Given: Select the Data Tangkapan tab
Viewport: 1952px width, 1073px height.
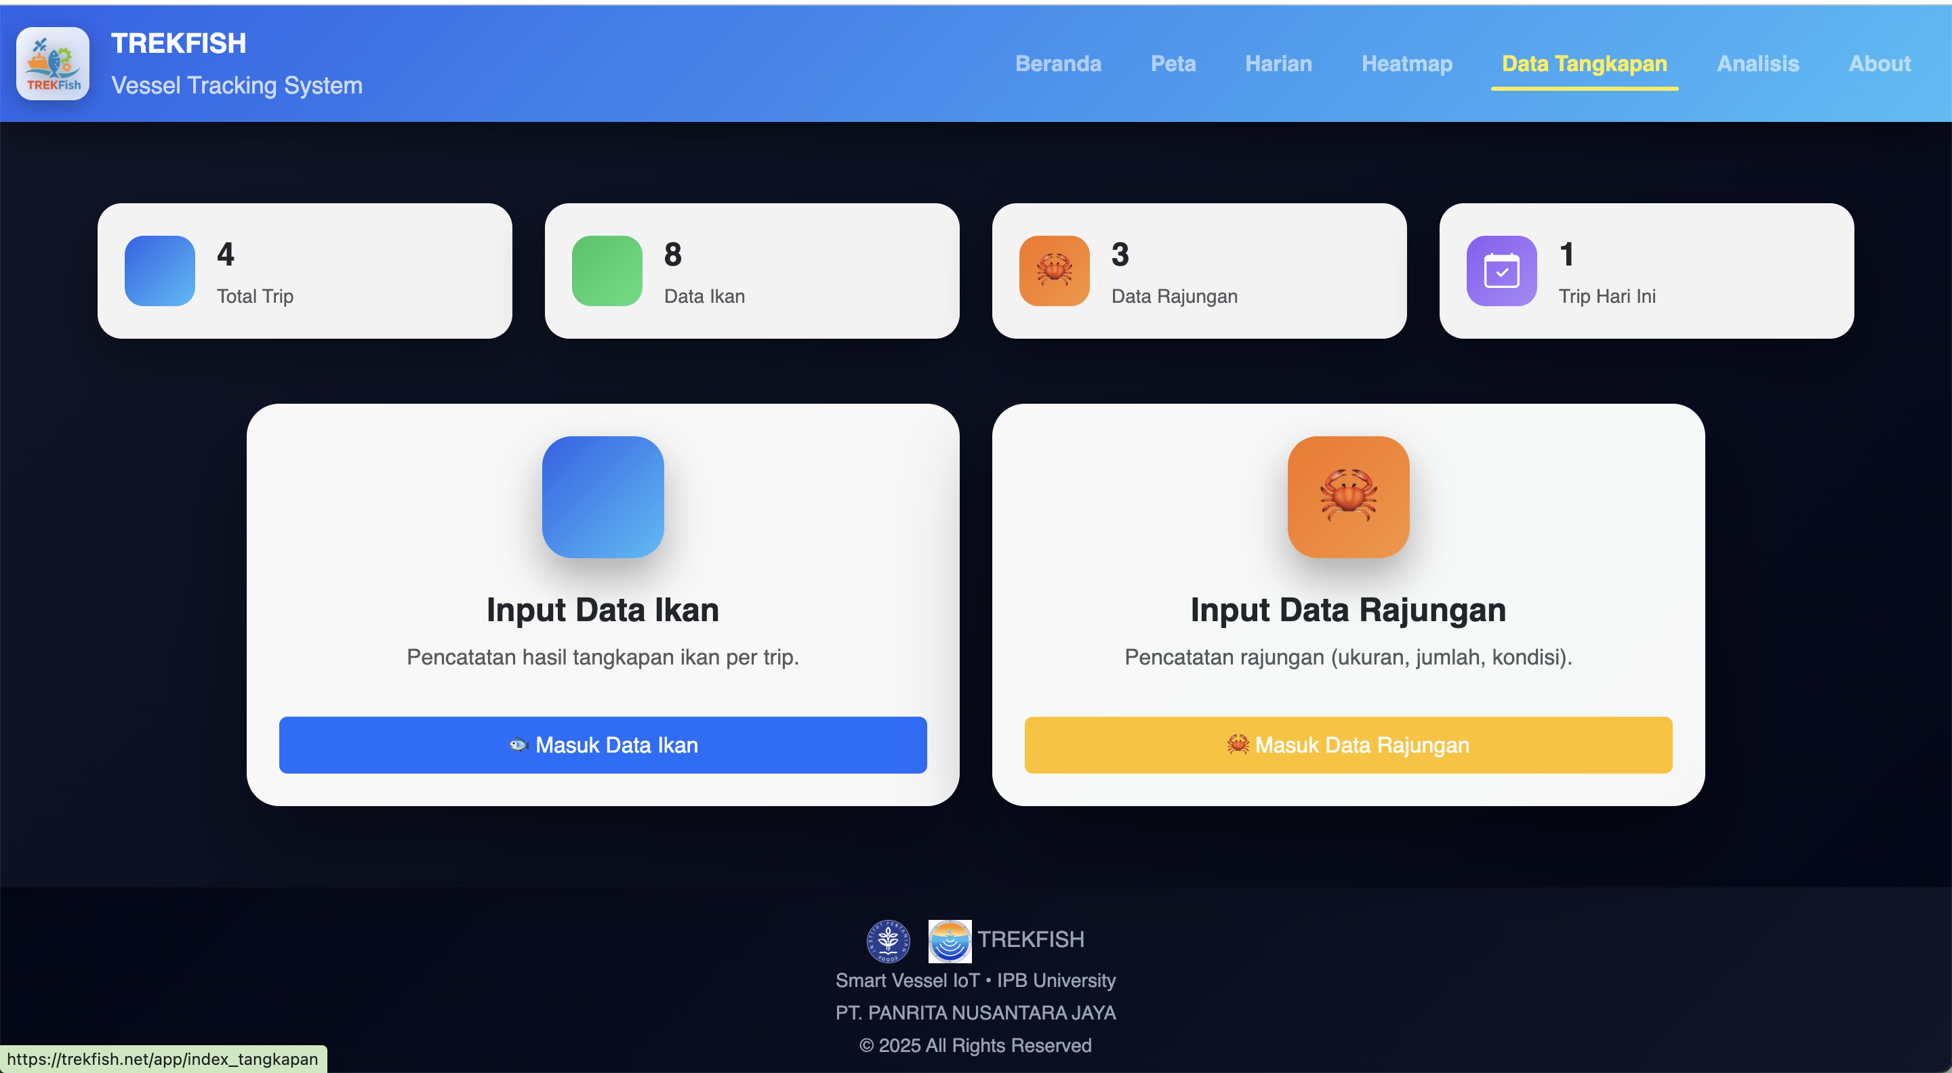Looking at the screenshot, I should click(1584, 64).
